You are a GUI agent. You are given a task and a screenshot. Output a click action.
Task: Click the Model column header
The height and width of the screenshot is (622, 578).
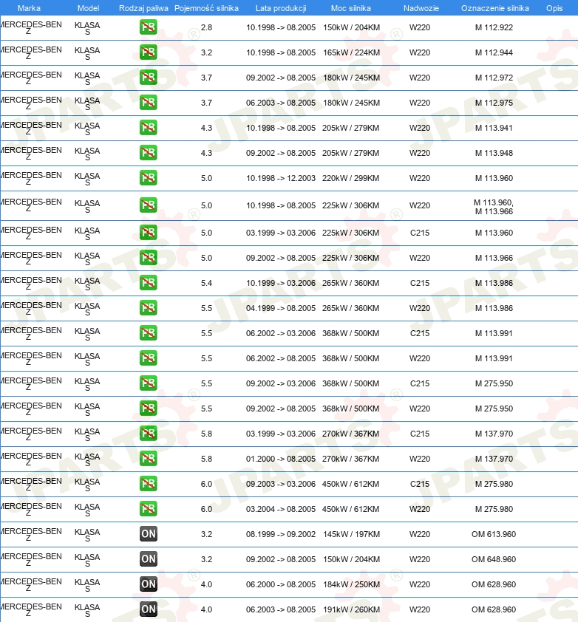pyautogui.click(x=88, y=8)
